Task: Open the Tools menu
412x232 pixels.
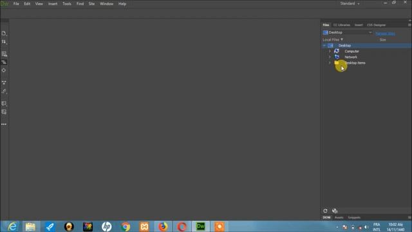Action: [x=67, y=4]
